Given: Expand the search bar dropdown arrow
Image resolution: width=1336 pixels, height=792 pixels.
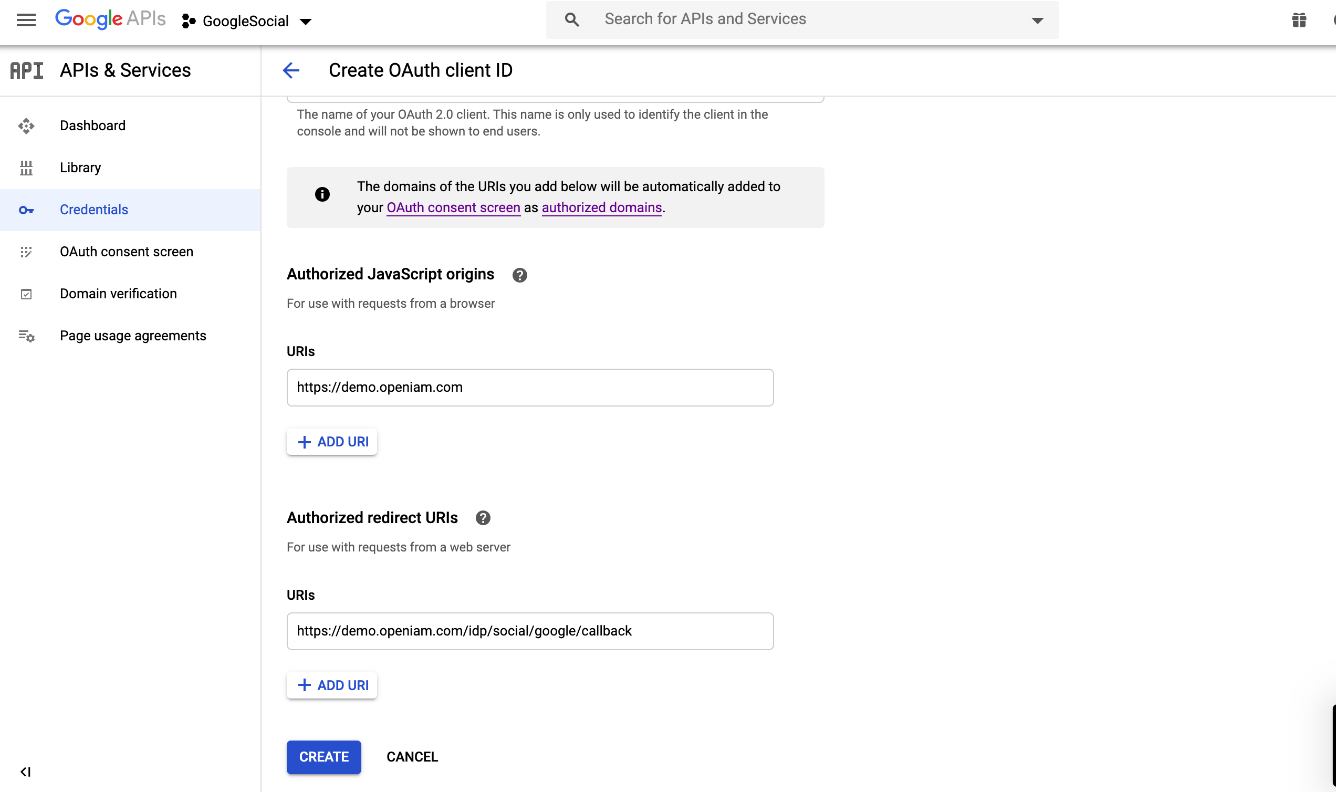Looking at the screenshot, I should point(1037,20).
